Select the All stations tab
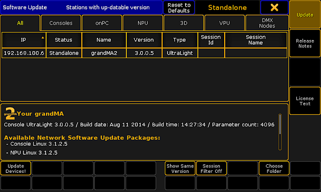Screen dimensions: 321x192 point(20,23)
